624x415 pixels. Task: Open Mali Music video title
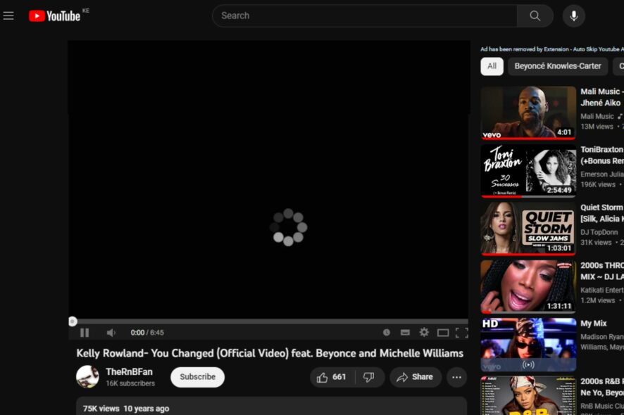[x=601, y=97]
